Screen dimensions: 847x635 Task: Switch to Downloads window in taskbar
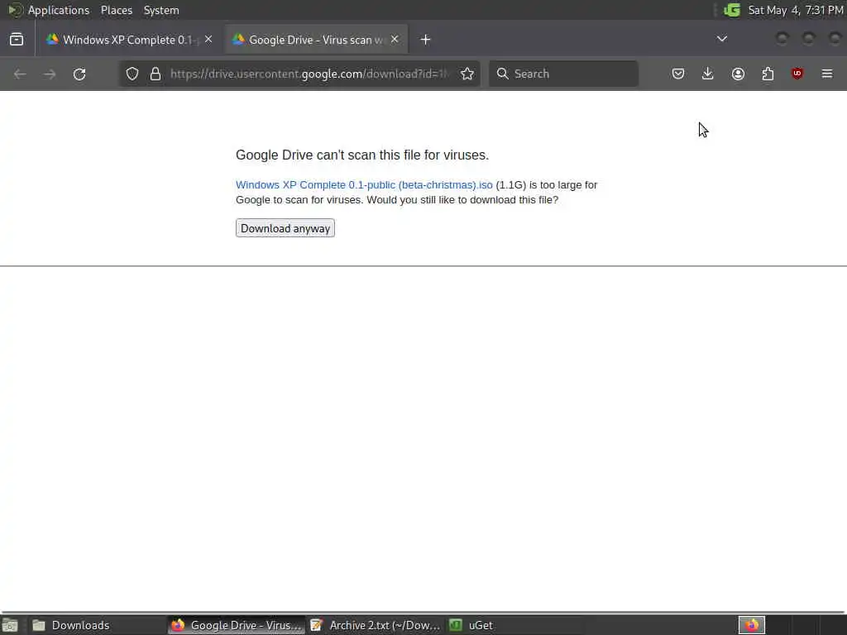(98, 625)
